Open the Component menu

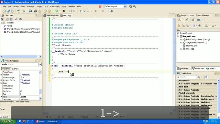point(55,7)
